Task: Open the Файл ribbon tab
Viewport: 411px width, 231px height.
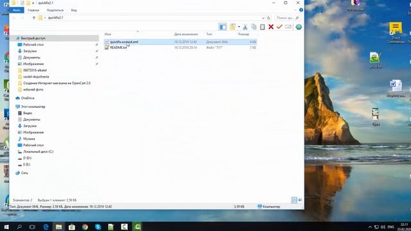Action: (x=17, y=10)
